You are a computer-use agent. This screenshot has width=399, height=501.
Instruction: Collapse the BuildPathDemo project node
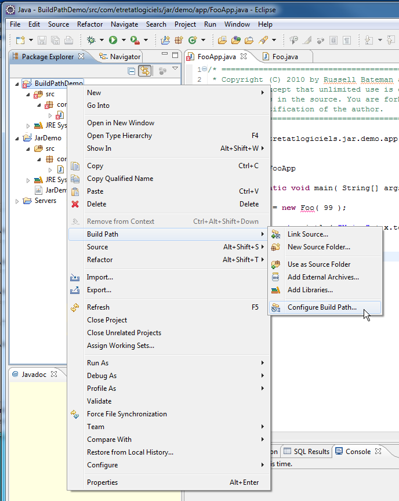(x=17, y=84)
